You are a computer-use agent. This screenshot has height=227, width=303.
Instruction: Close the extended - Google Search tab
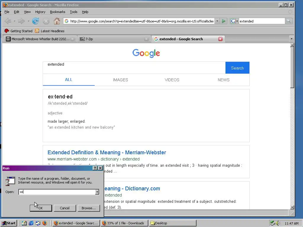pos(220,39)
